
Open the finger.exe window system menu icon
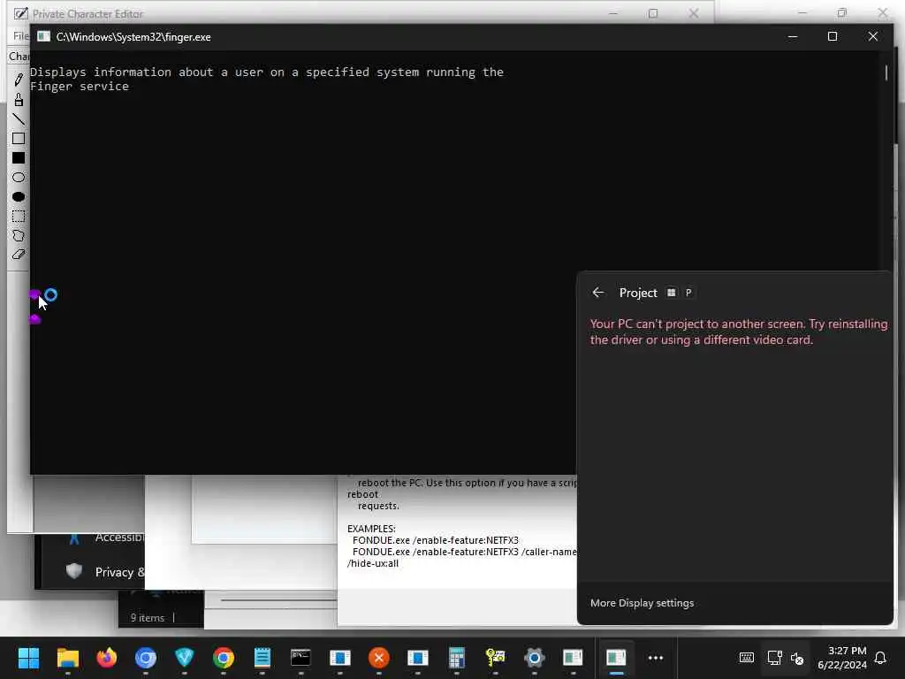(x=44, y=37)
